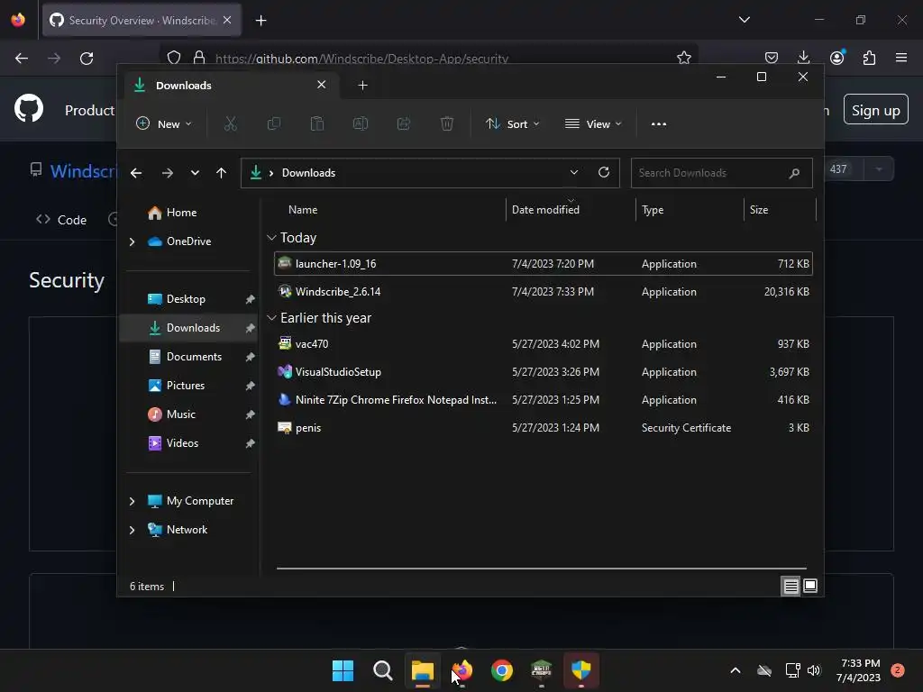The width and height of the screenshot is (923, 692).
Task: Expand OneDrive in navigation pane
Action: coord(132,241)
